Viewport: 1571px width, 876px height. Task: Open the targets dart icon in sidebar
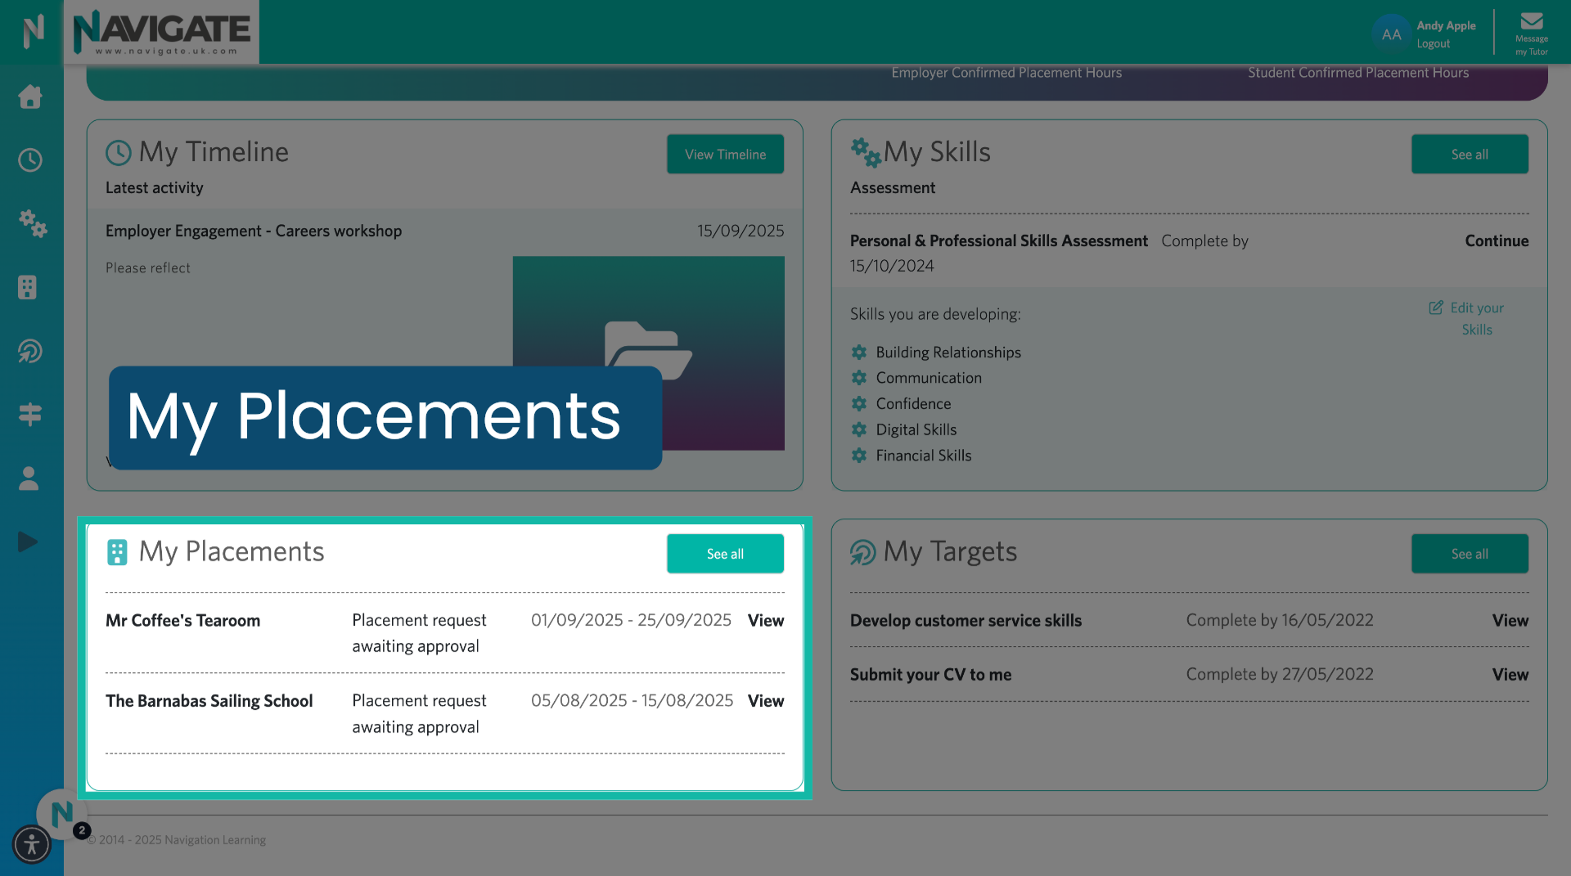(x=30, y=352)
